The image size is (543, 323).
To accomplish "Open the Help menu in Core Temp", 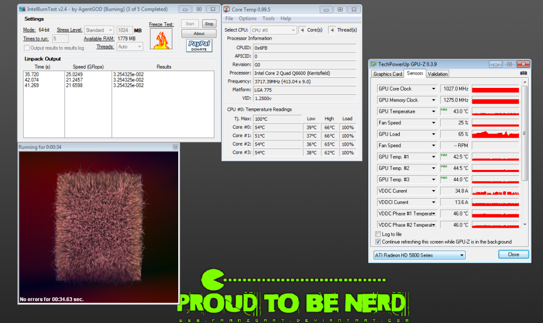I will tap(286, 19).
